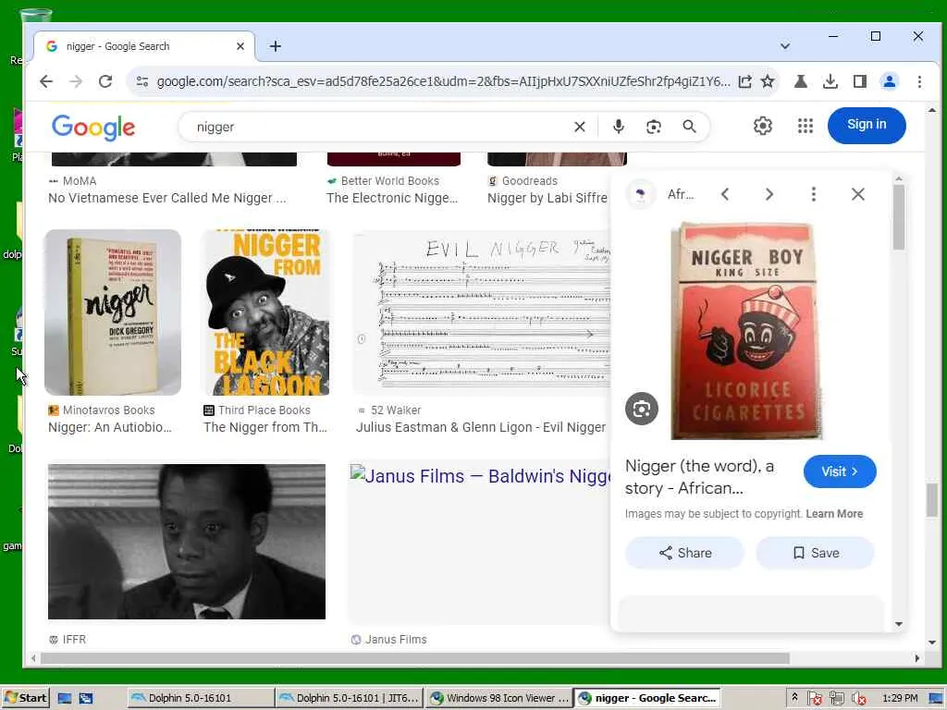Click the address bar URL
The image size is (947, 710).
tap(443, 81)
